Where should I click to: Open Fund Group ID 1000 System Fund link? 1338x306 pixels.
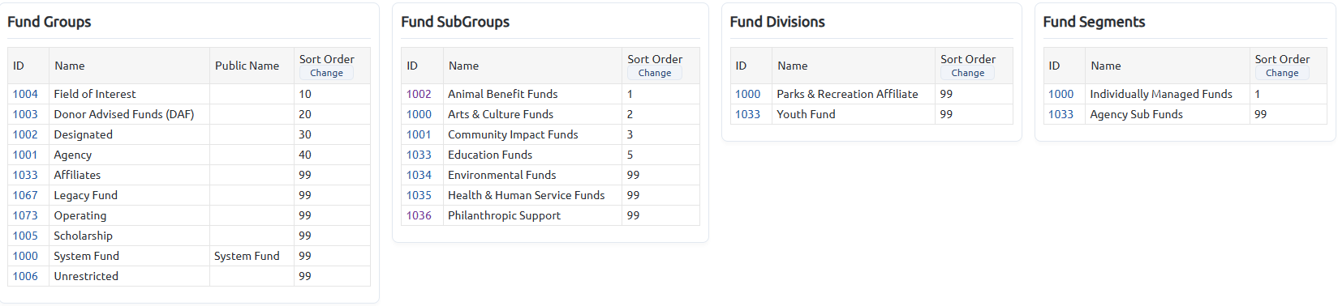pos(25,256)
